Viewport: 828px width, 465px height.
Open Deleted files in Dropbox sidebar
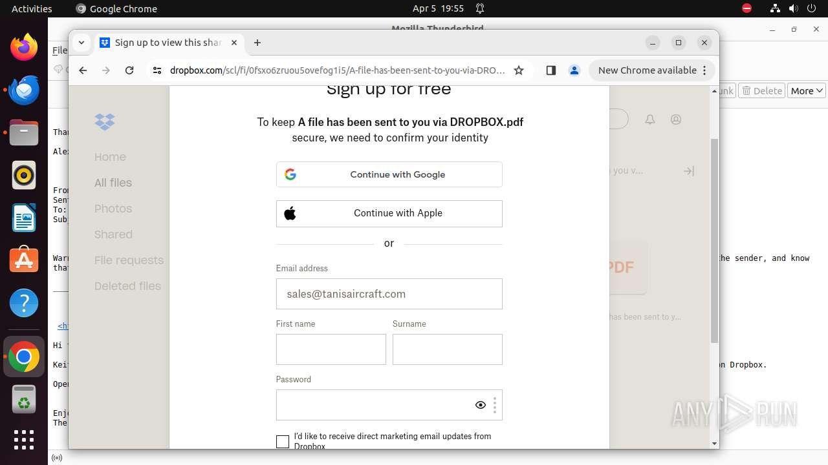coord(127,286)
